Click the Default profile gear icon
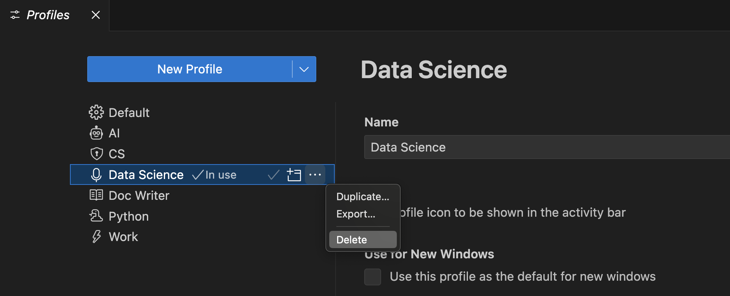730x296 pixels. [x=96, y=113]
